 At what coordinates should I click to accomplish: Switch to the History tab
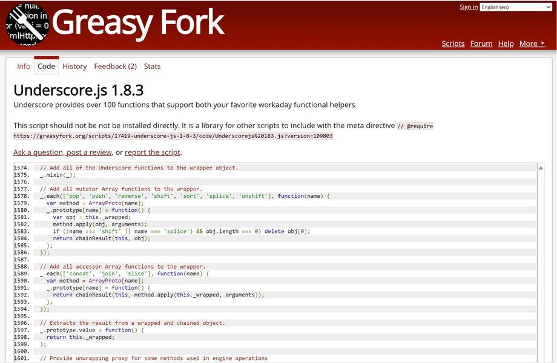point(74,67)
